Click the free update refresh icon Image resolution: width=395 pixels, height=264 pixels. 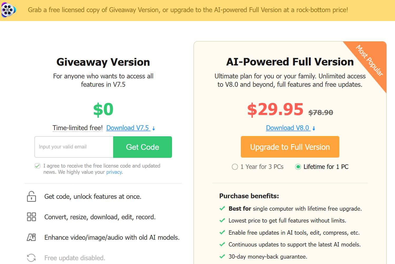(x=31, y=258)
